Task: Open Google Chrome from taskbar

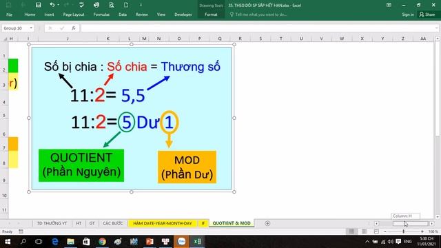Action: coord(102,242)
